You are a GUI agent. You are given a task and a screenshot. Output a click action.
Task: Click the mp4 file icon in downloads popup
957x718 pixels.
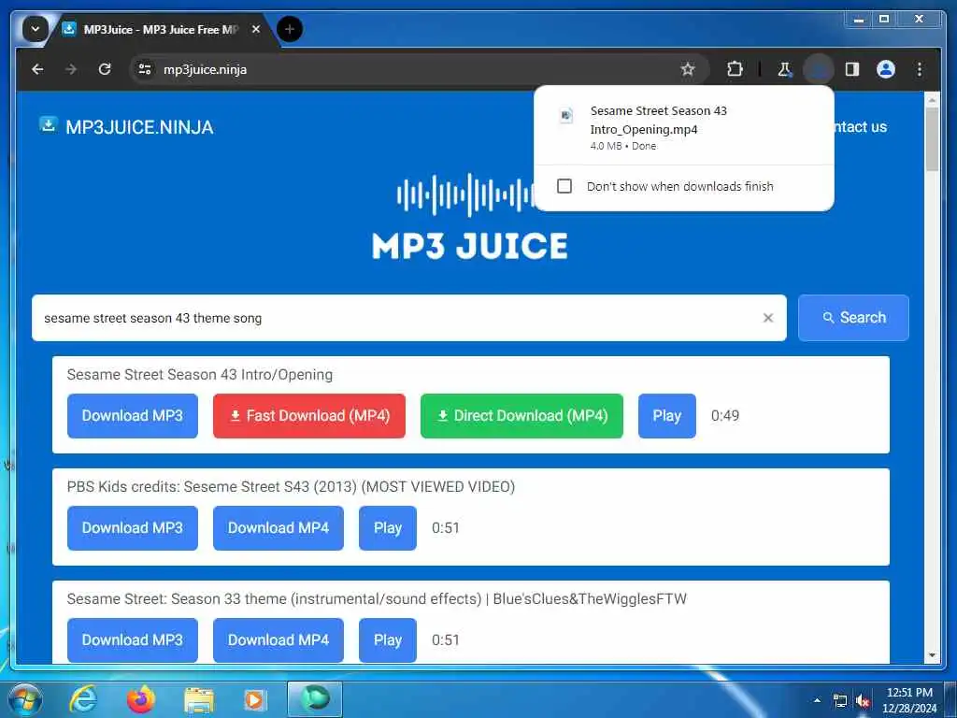coord(566,115)
